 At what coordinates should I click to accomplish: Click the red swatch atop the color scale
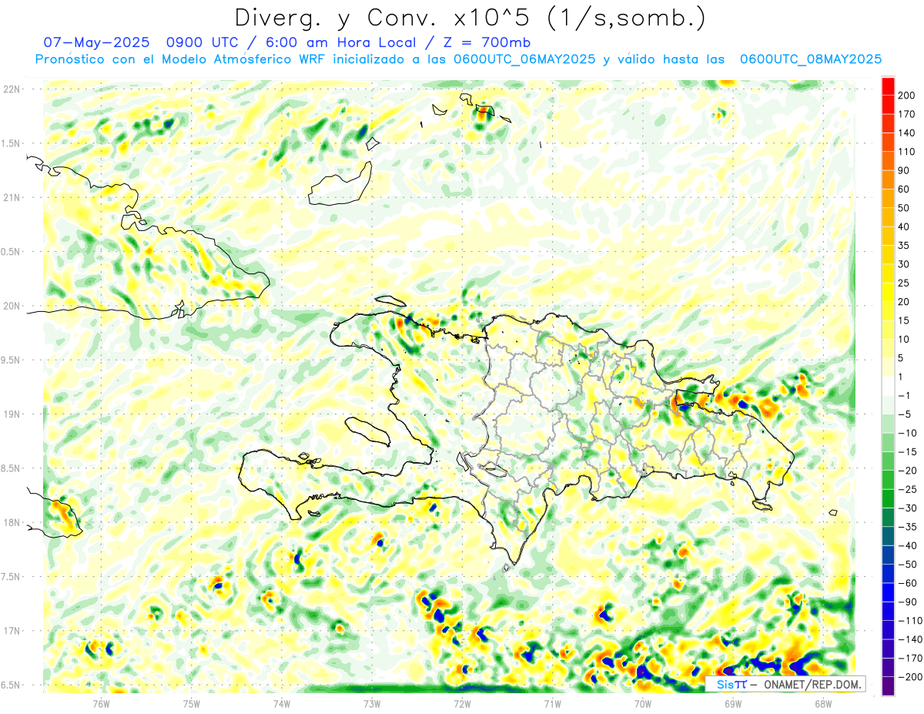point(888,86)
